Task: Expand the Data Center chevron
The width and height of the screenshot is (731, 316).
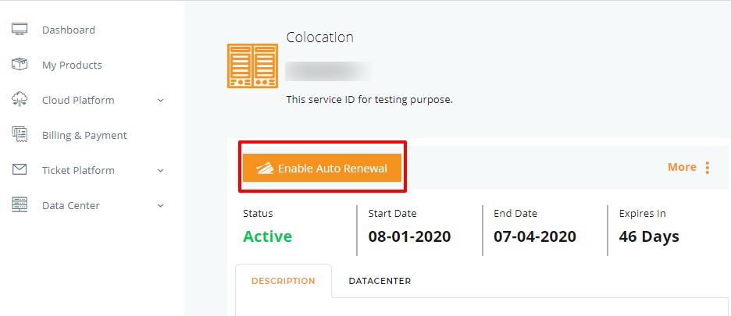Action: point(161,205)
